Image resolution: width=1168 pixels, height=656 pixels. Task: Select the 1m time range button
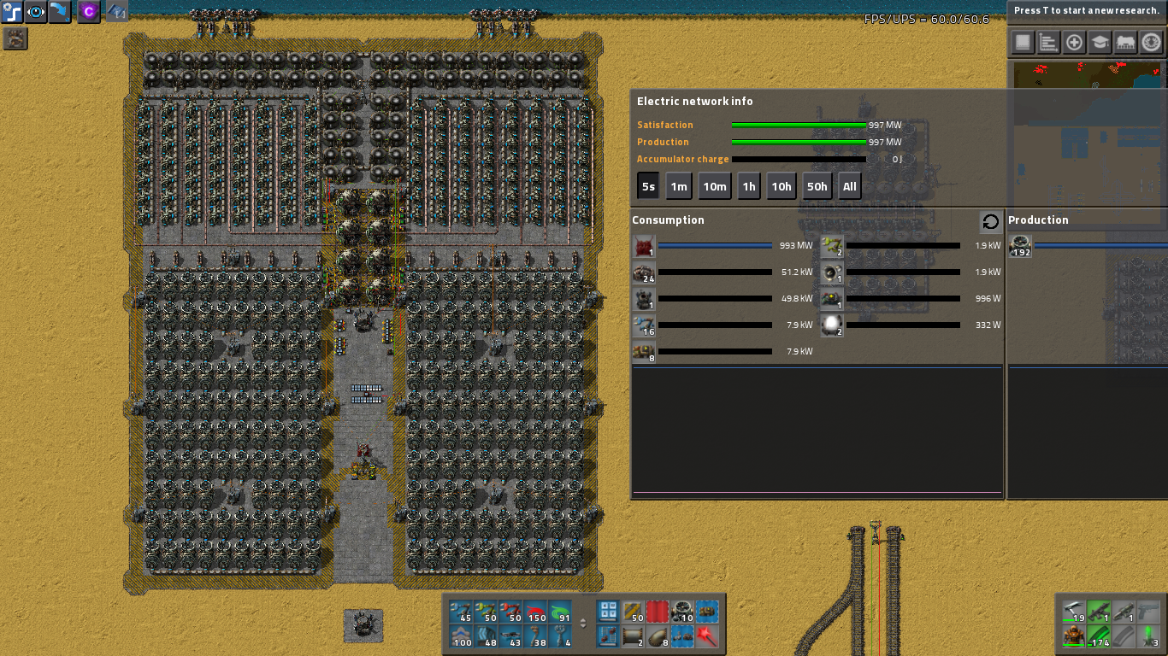(679, 186)
